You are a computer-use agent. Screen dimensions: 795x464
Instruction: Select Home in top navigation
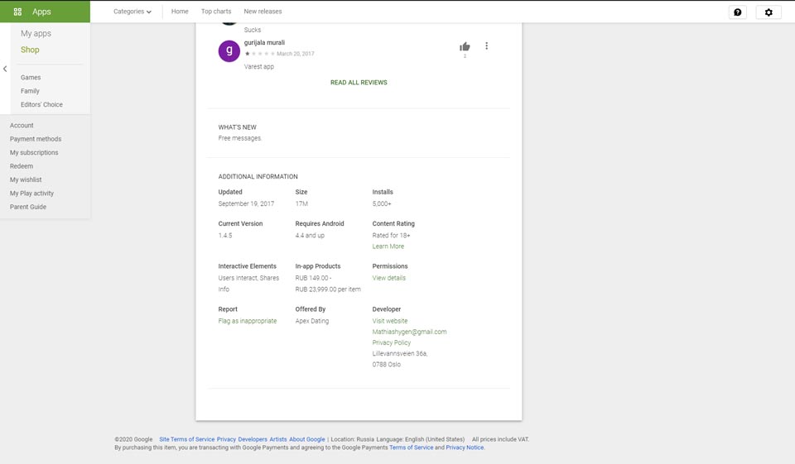tap(180, 12)
